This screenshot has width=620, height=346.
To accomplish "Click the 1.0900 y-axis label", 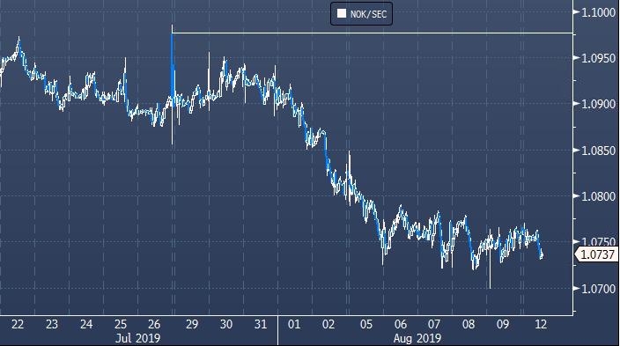I will tap(599, 104).
